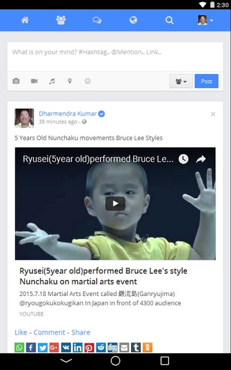
Task: Attach a video with camcorder icon
Action: pyautogui.click(x=34, y=81)
